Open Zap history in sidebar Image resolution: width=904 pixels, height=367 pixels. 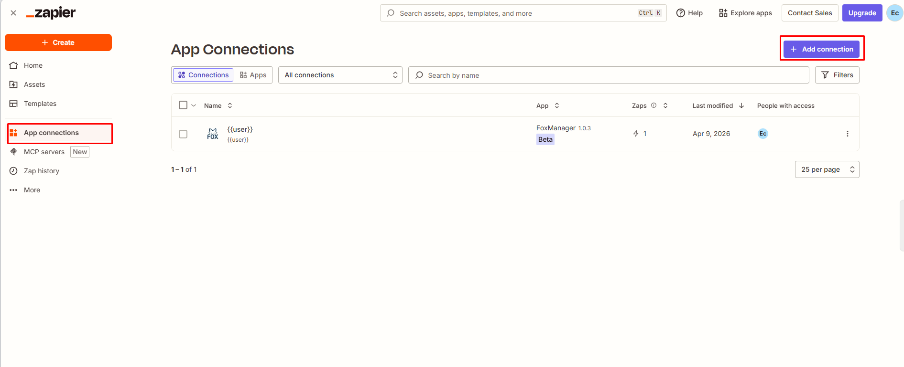click(42, 171)
